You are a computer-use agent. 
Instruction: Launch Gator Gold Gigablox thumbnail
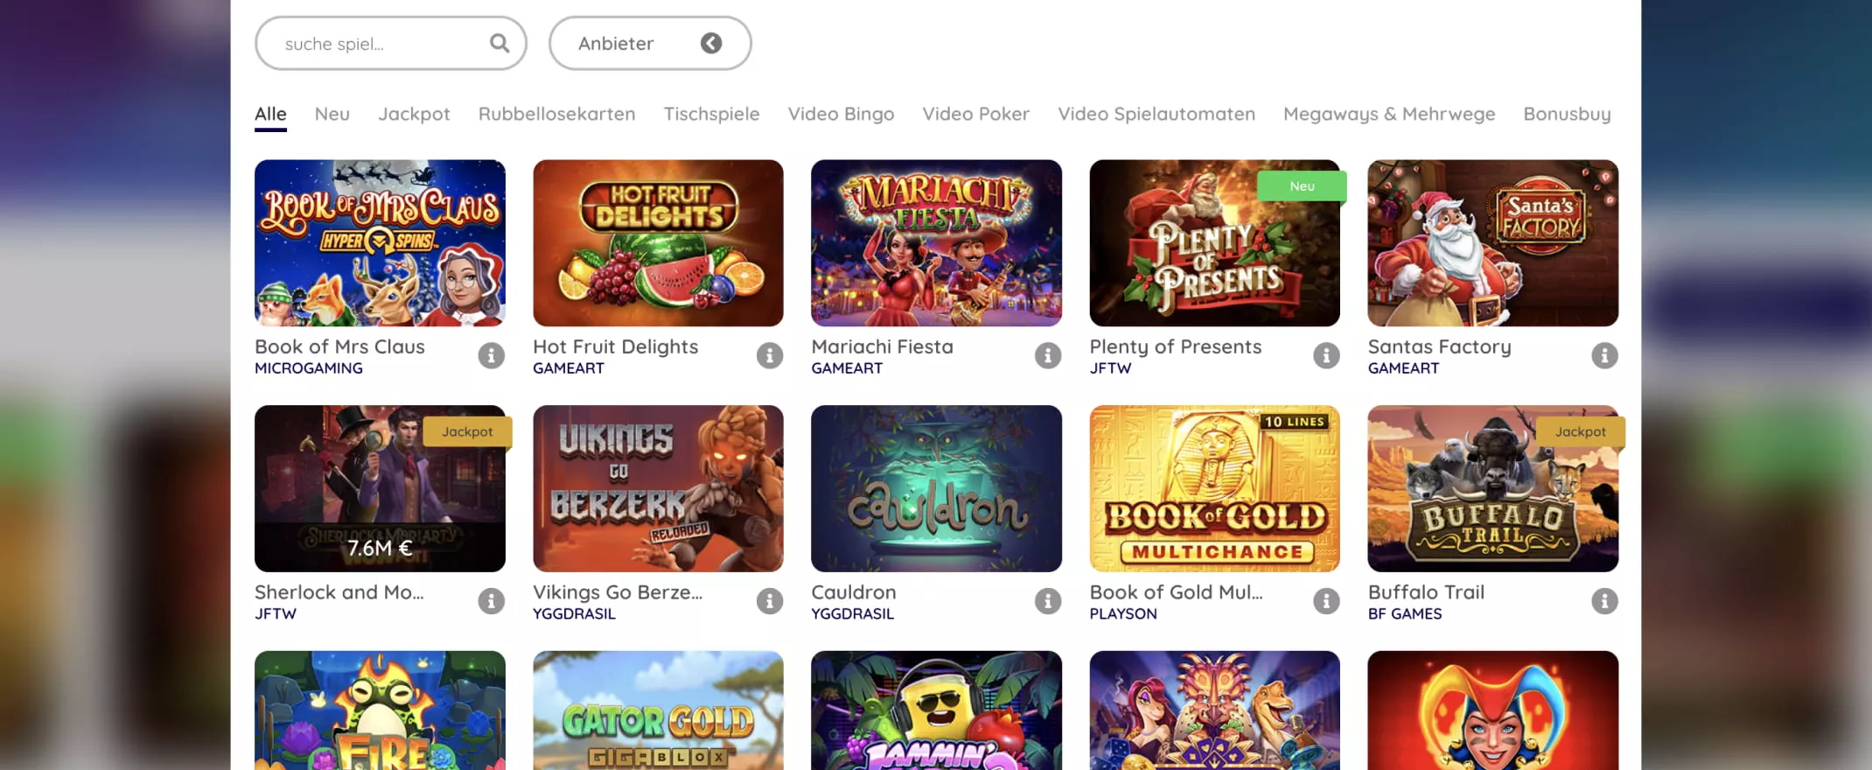tap(658, 710)
